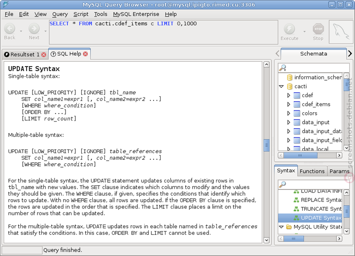Expand the colors table node

pyautogui.click(x=289, y=113)
